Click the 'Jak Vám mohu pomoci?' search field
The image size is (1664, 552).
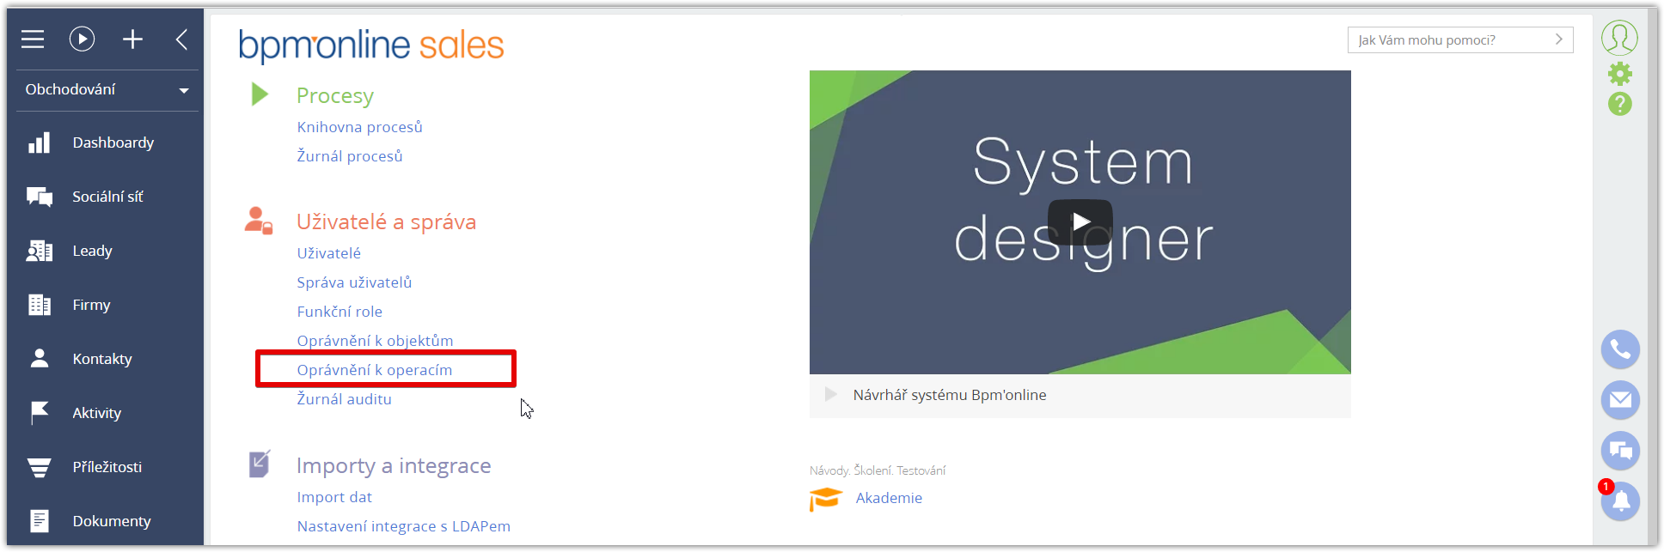(1460, 40)
